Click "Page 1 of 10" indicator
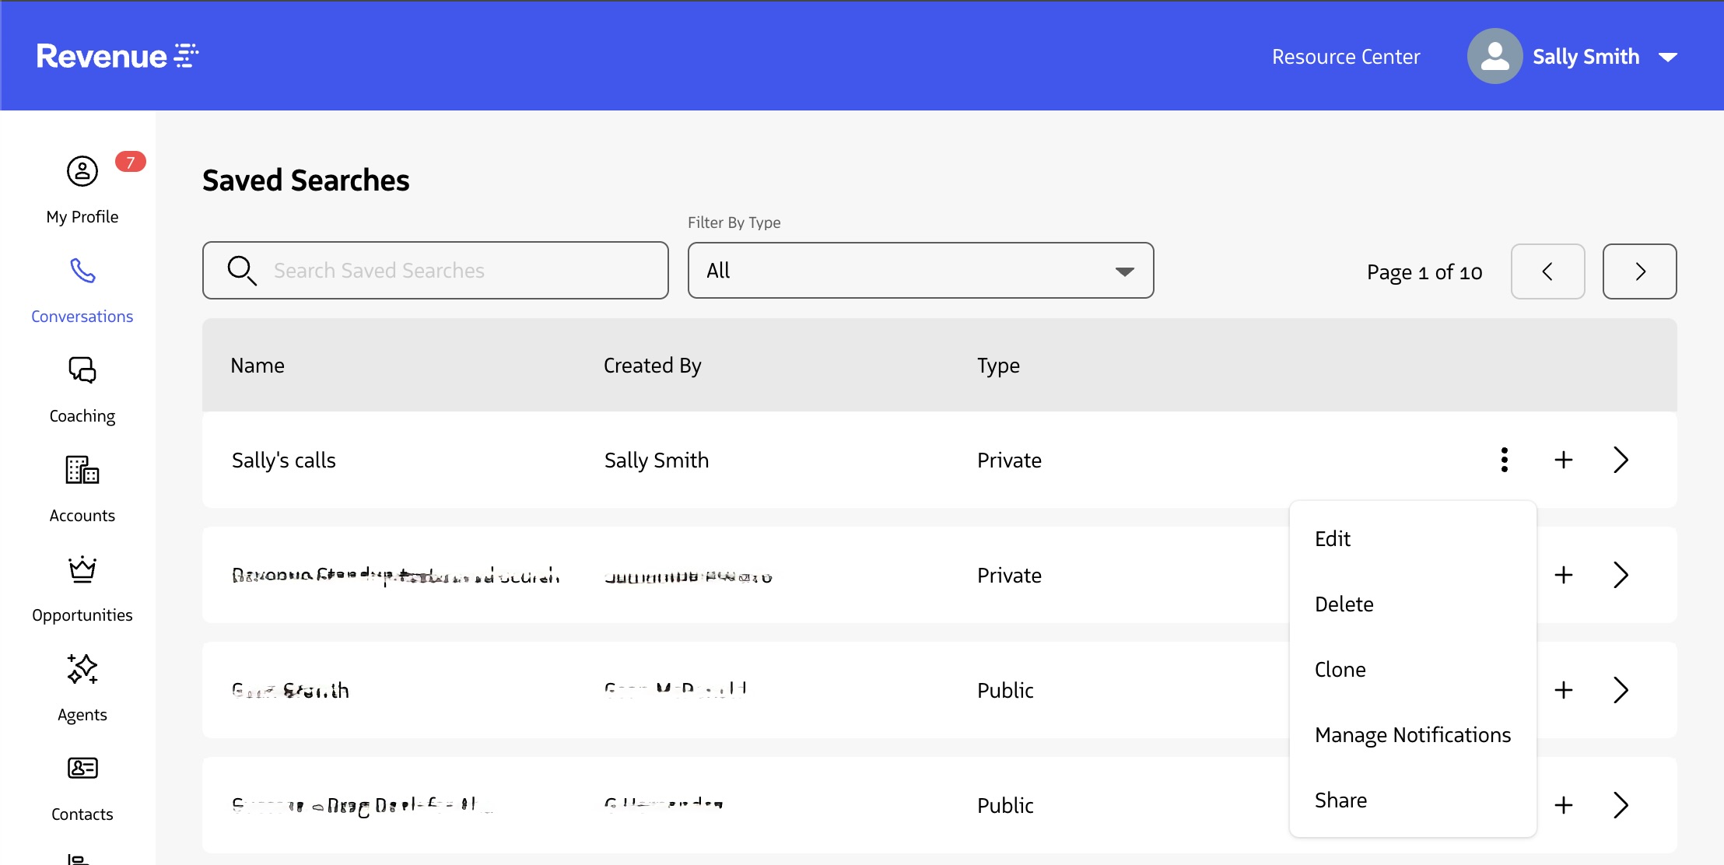Image resolution: width=1724 pixels, height=865 pixels. tap(1424, 272)
